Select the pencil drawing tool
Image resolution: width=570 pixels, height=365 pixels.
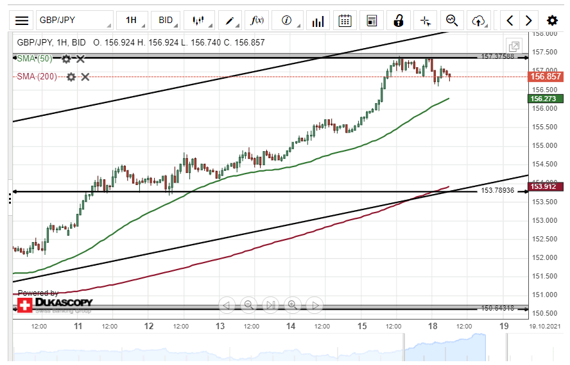tap(230, 20)
